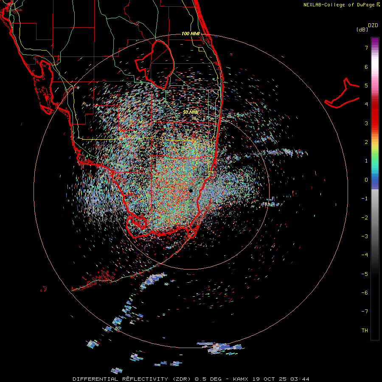
Task: Click the purple top segment of the color bar
Action: tap(375, 42)
